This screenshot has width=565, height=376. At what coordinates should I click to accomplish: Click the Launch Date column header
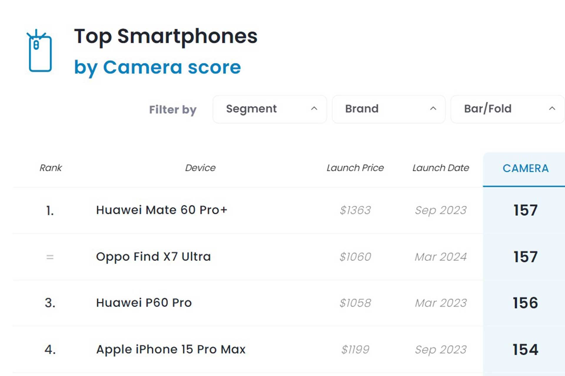441,168
